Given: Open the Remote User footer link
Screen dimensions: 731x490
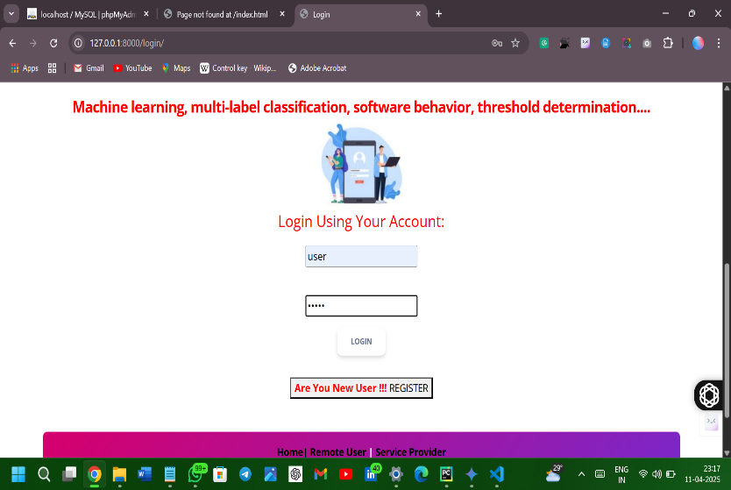Looking at the screenshot, I should pos(338,451).
